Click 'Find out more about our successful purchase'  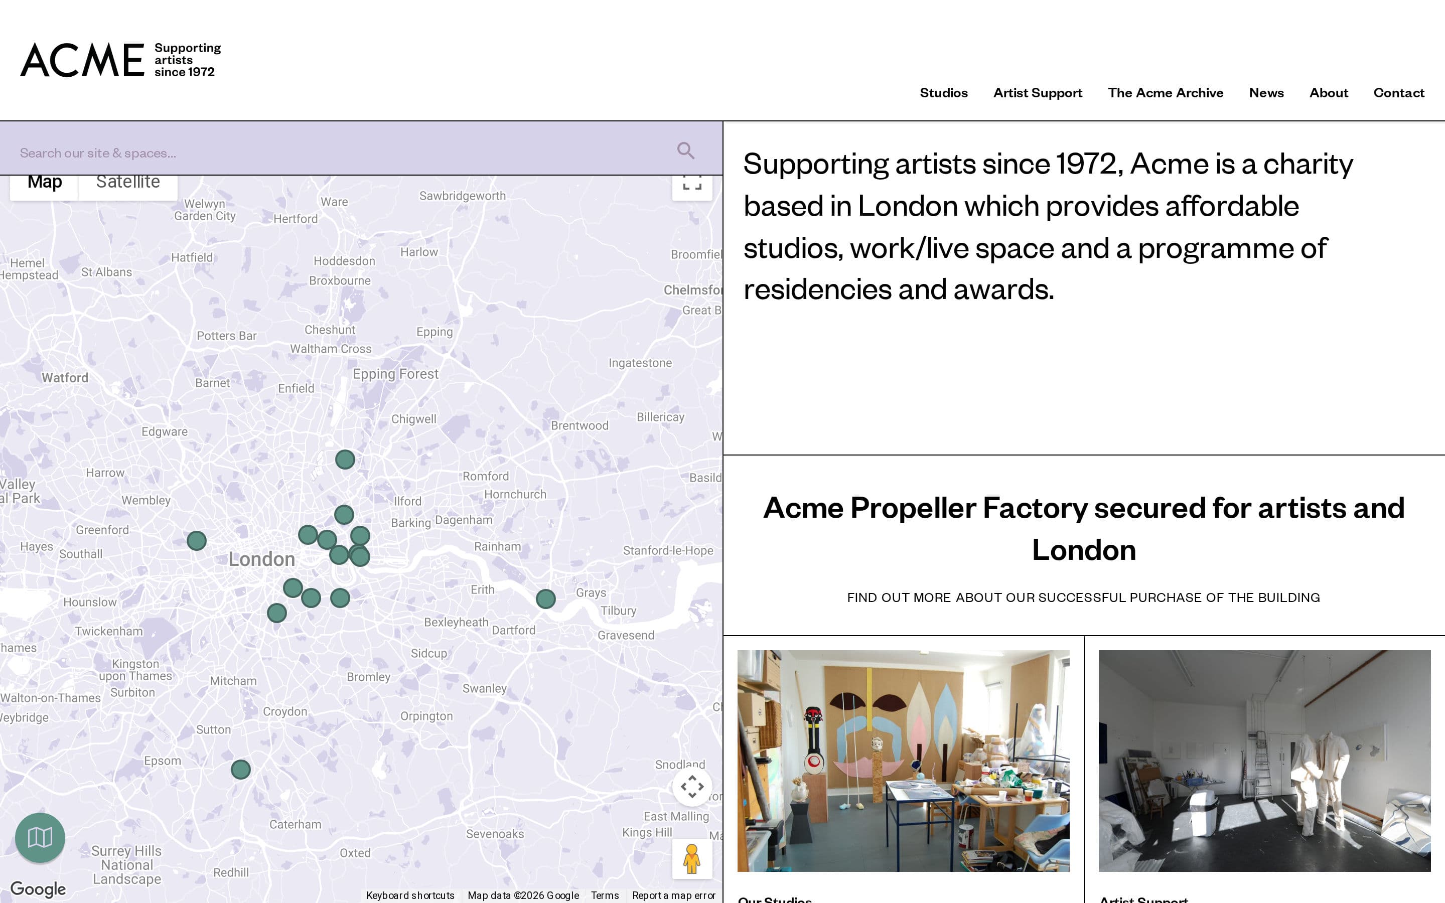point(1083,597)
